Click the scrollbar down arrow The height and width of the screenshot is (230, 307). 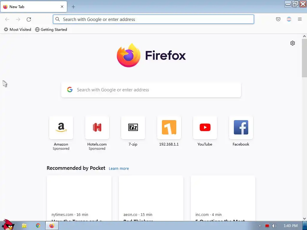point(304,219)
